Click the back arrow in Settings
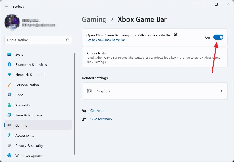This screenshot has width=234, height=162. (x=6, y=6)
